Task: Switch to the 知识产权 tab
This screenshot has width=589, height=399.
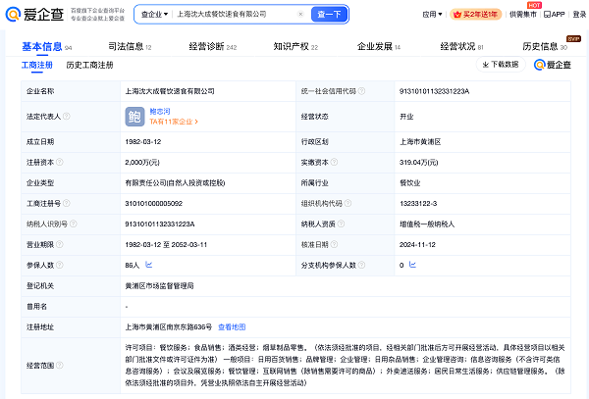Action: tap(291, 46)
